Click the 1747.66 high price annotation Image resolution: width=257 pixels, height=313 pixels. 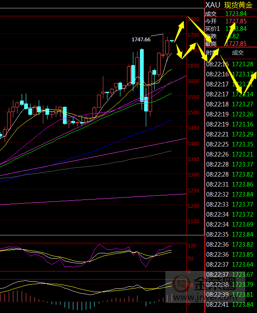click(x=141, y=39)
